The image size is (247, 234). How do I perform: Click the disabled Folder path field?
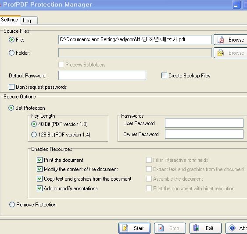click(x=135, y=53)
